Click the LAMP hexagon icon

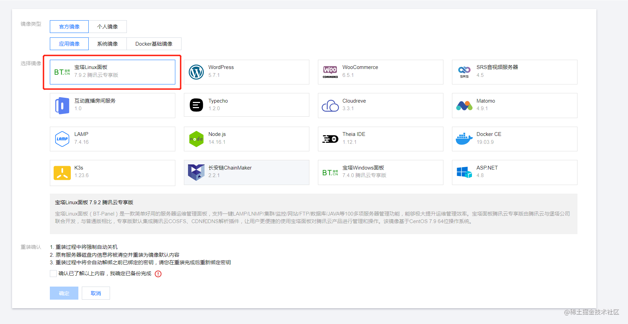point(62,139)
